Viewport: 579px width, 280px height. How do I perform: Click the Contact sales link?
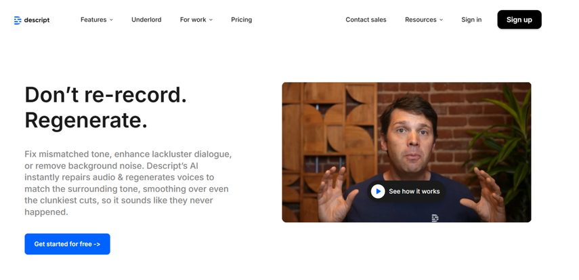(366, 20)
